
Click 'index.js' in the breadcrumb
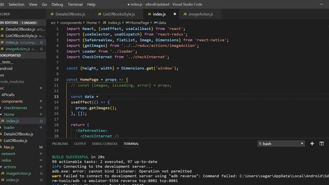pyautogui.click(x=114, y=23)
